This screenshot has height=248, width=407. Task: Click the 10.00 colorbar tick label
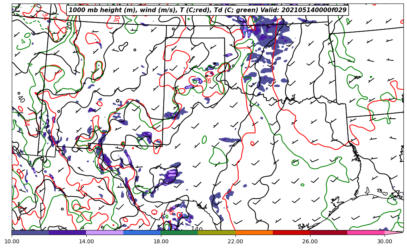pos(12,241)
